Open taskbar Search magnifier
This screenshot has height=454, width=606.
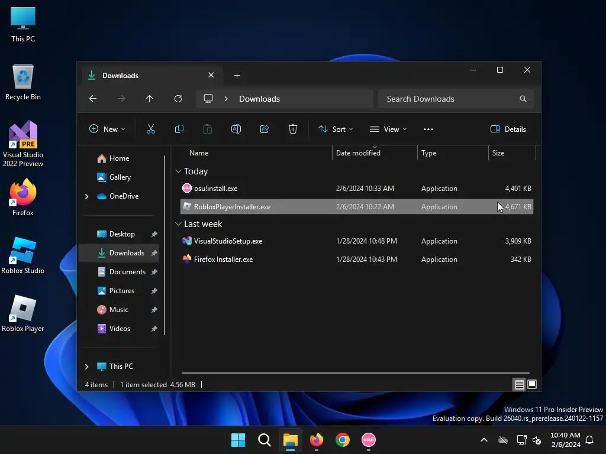(x=265, y=440)
